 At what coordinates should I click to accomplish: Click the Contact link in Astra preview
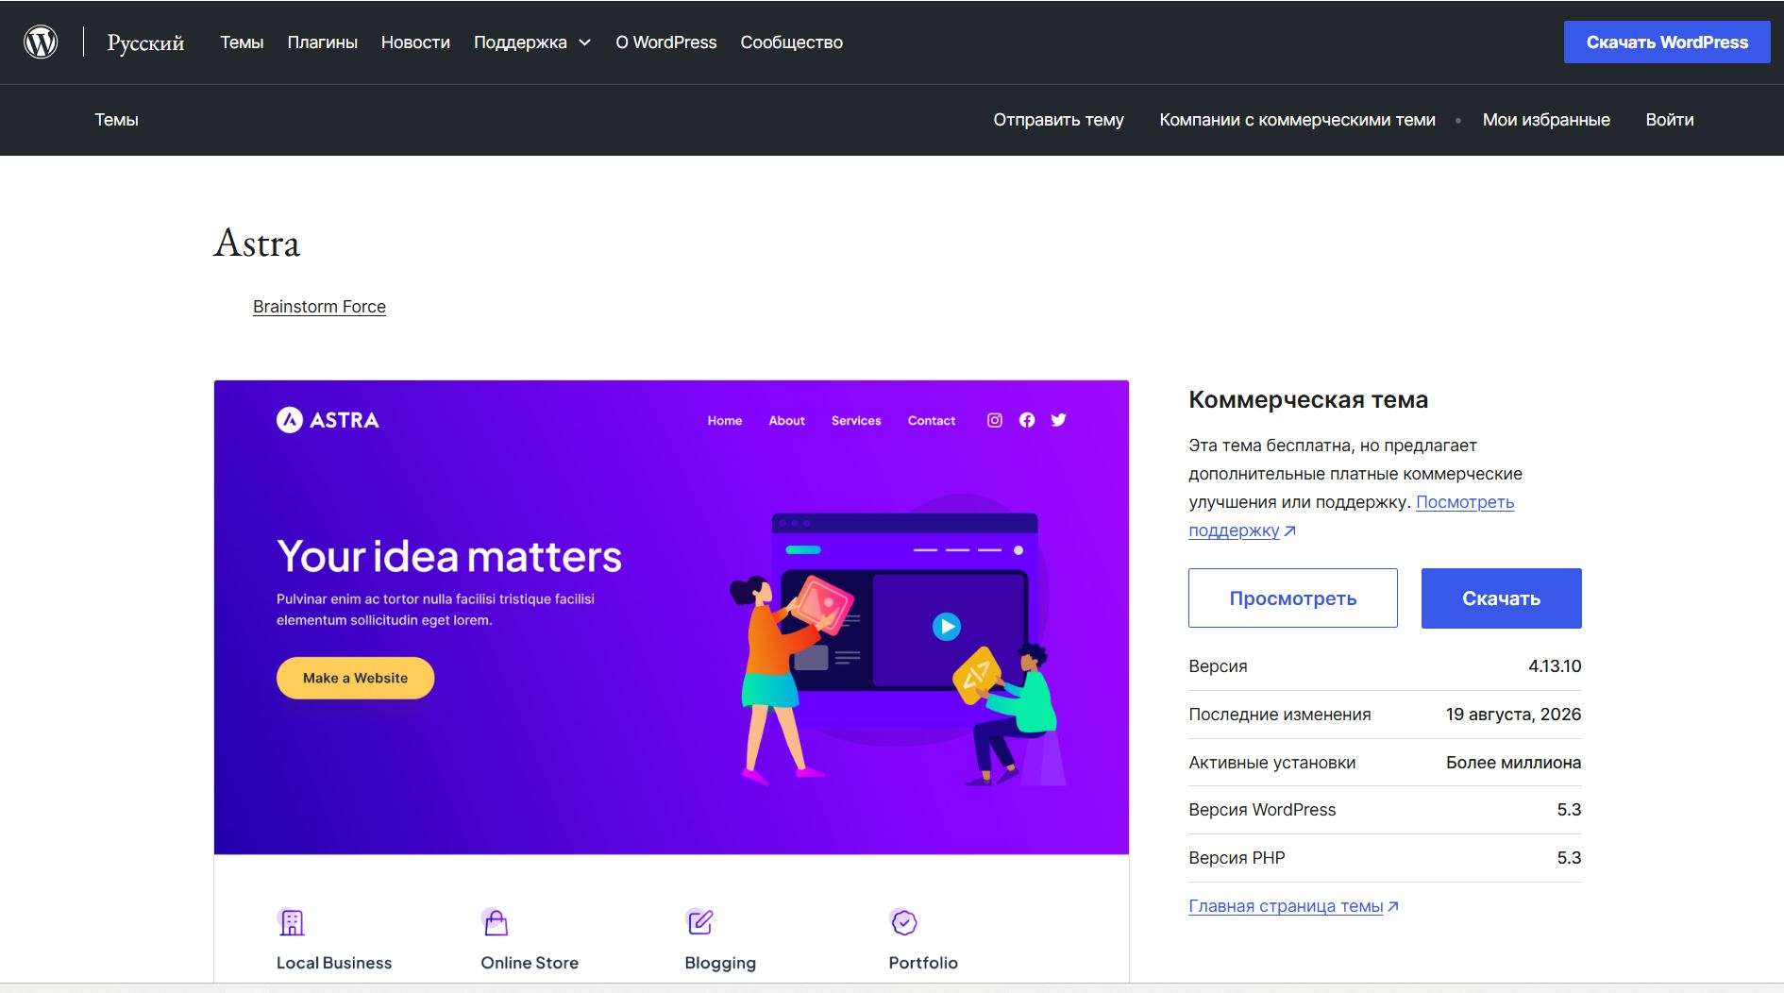932,421
